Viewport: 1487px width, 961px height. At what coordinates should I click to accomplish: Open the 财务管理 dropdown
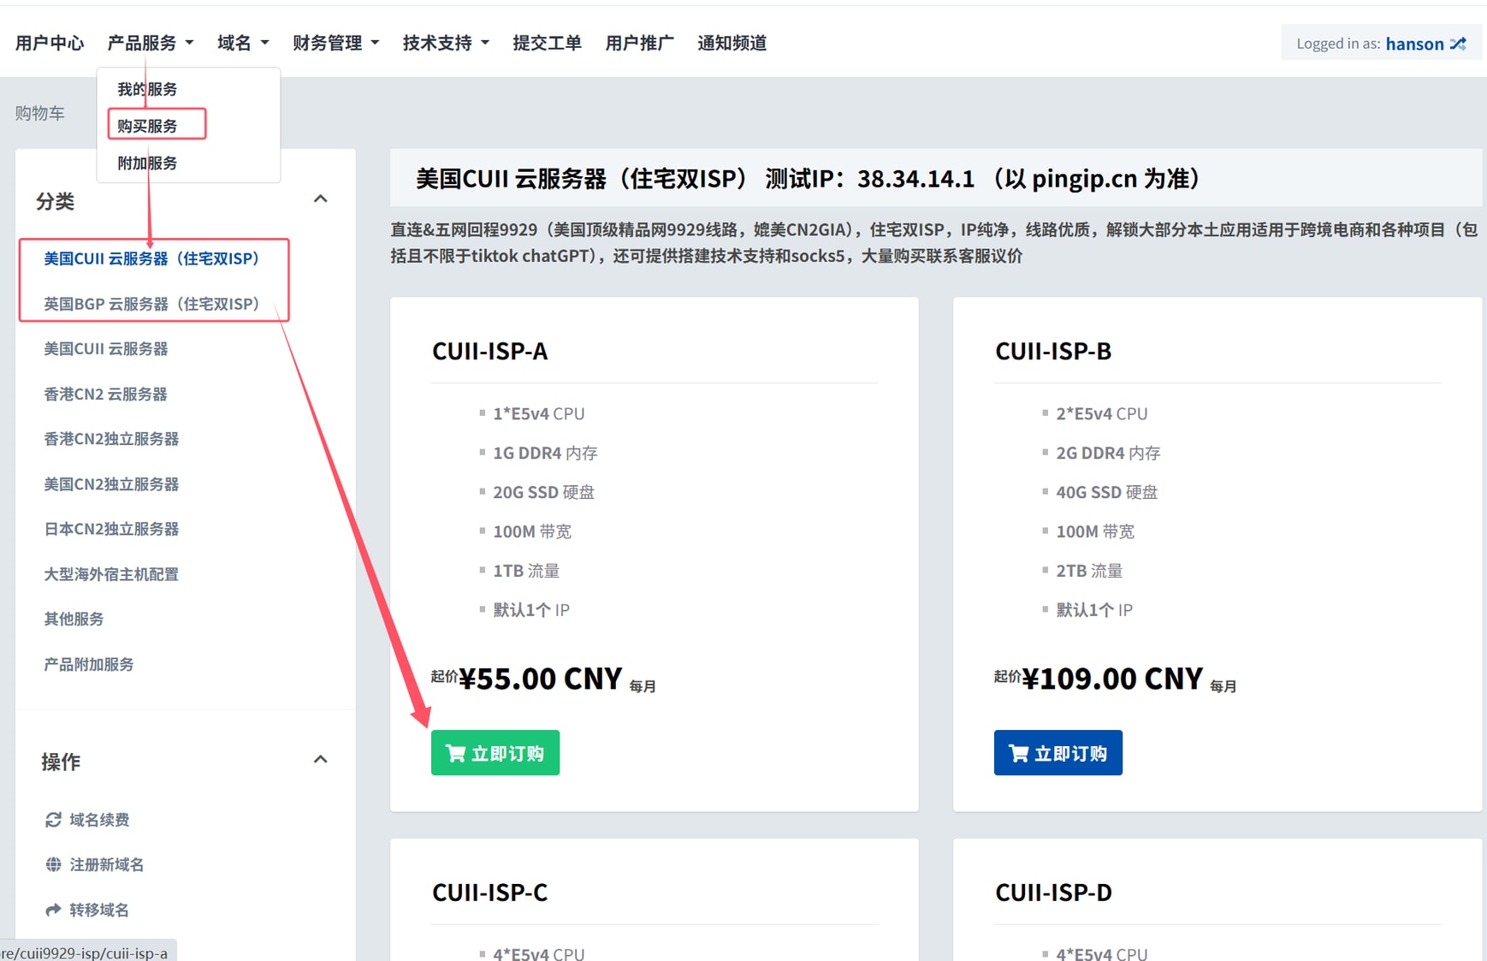(335, 43)
